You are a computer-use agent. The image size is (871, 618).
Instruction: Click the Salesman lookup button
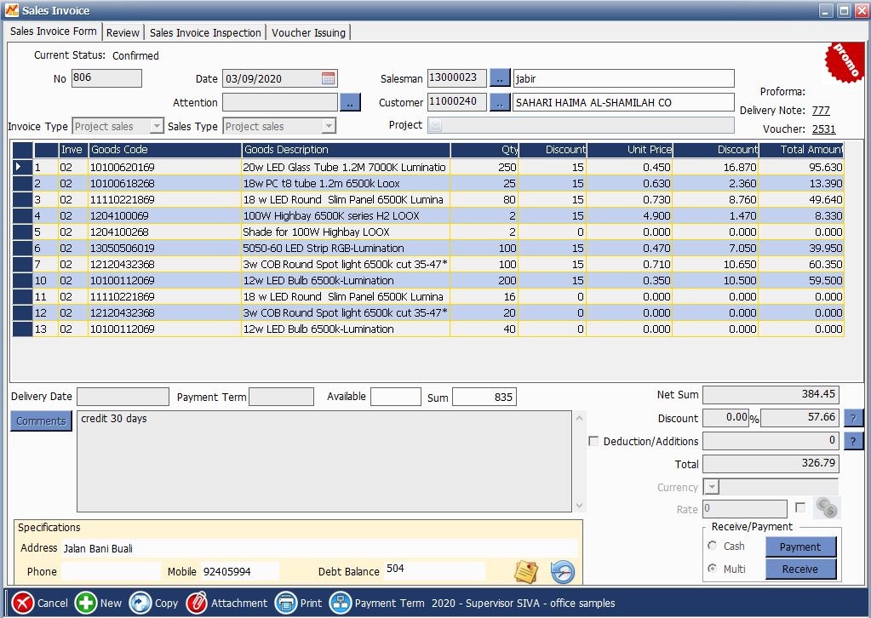tap(500, 78)
